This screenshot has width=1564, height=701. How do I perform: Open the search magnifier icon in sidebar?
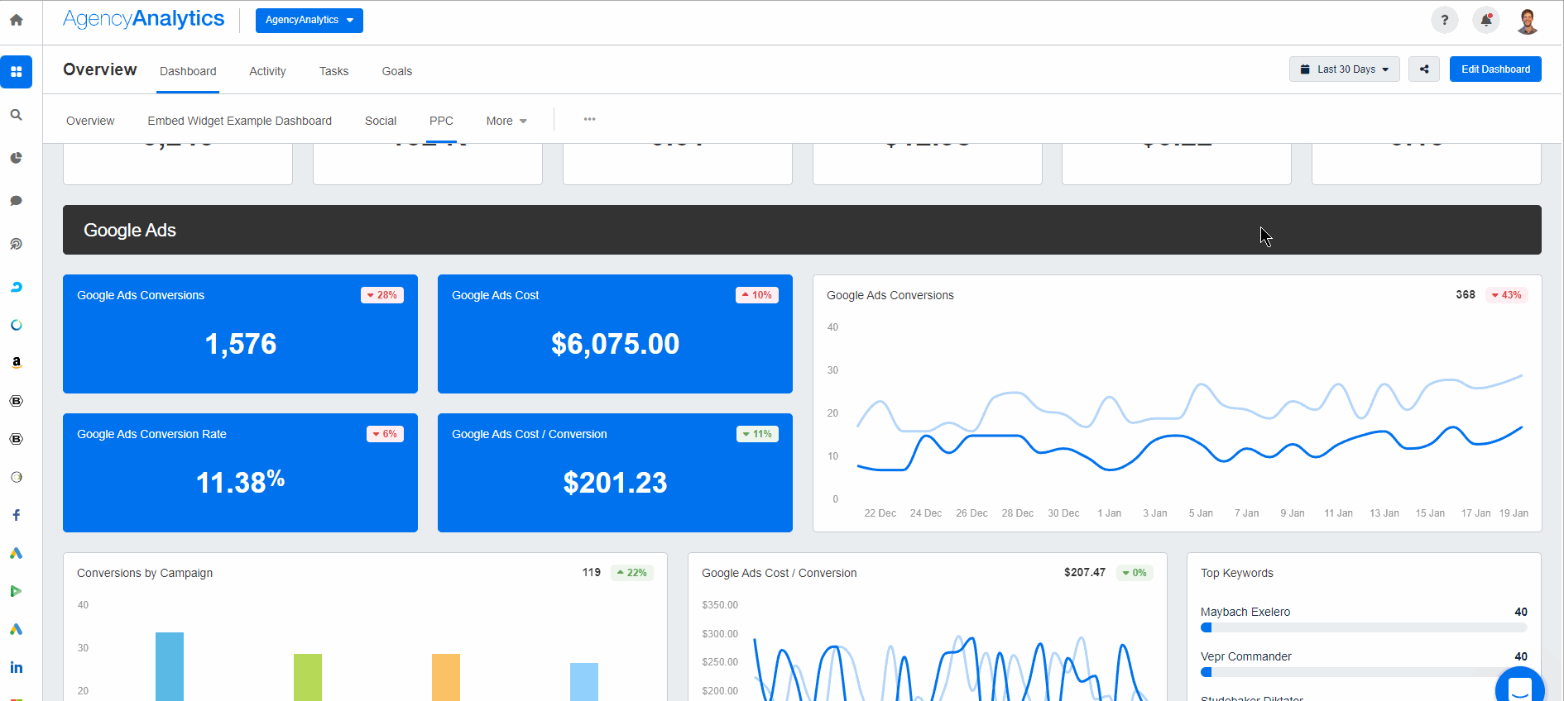coord(16,115)
